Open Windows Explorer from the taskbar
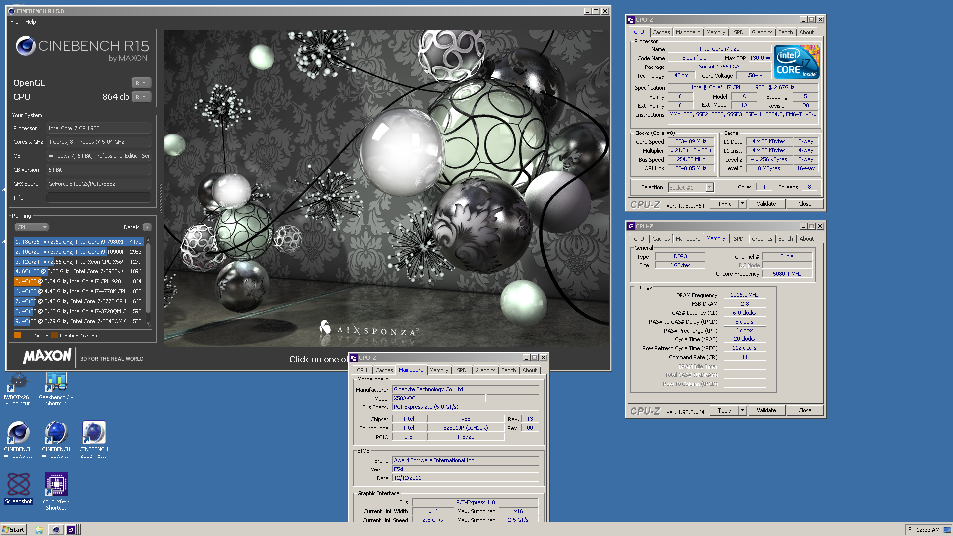This screenshot has height=536, width=953. [x=39, y=530]
